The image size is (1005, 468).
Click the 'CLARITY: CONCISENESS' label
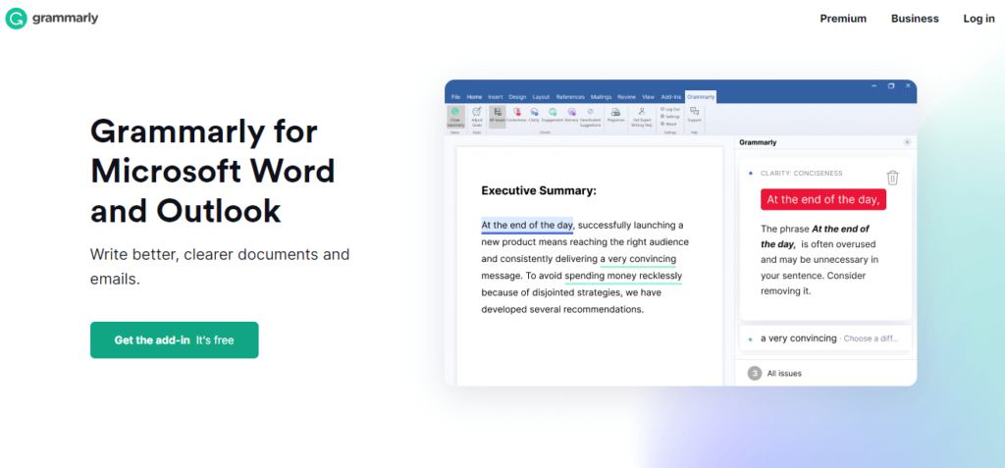pyautogui.click(x=801, y=173)
